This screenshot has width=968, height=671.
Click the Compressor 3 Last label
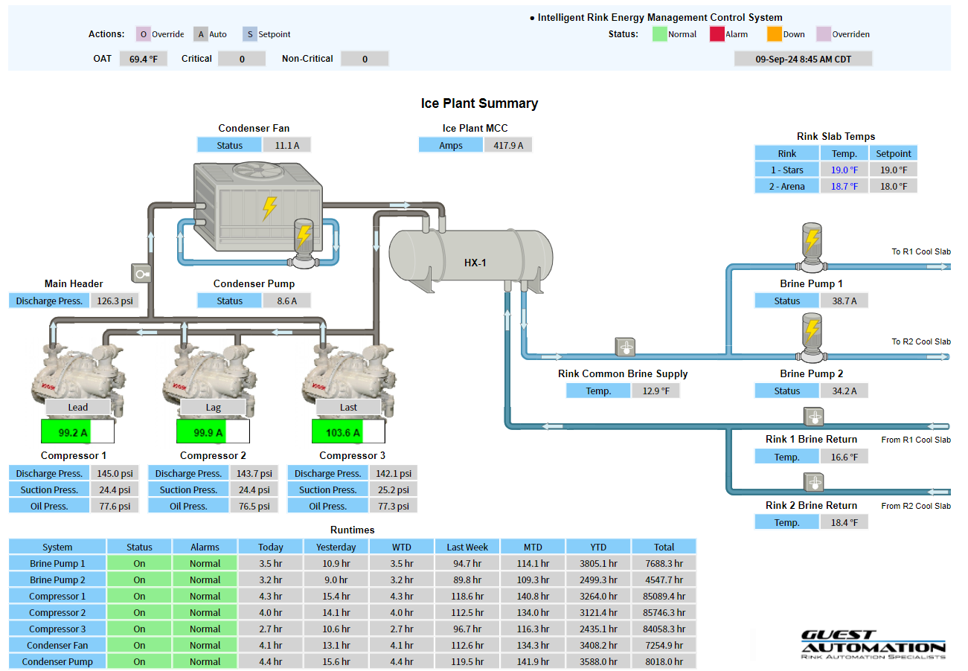[x=348, y=407]
